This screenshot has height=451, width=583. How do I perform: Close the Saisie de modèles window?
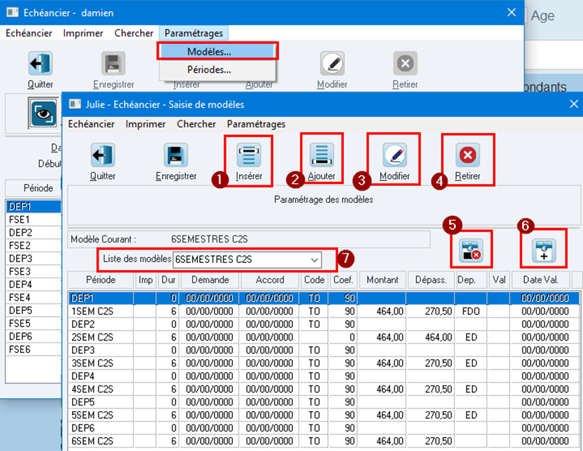(574, 104)
